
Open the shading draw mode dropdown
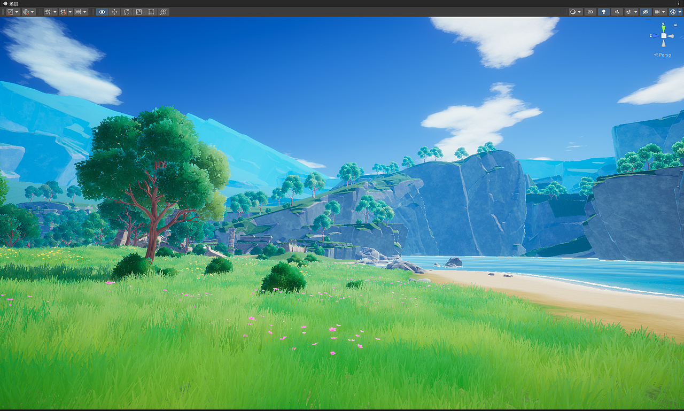point(576,12)
